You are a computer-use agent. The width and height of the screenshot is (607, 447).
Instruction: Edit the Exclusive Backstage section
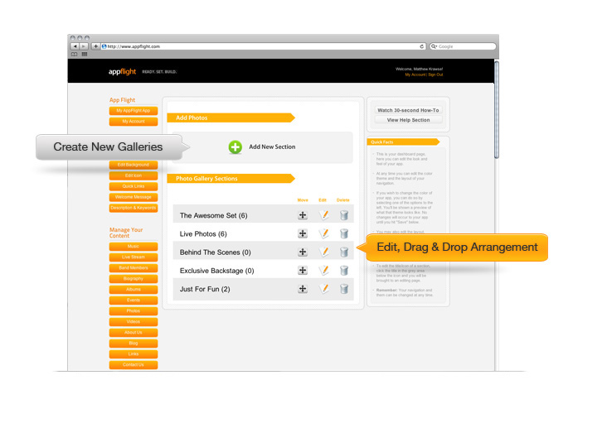pyautogui.click(x=323, y=271)
